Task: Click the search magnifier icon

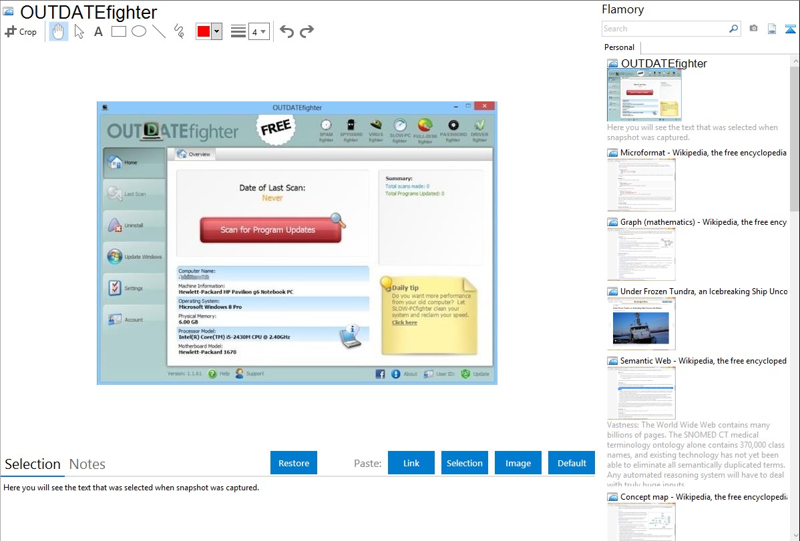Action: [x=734, y=29]
